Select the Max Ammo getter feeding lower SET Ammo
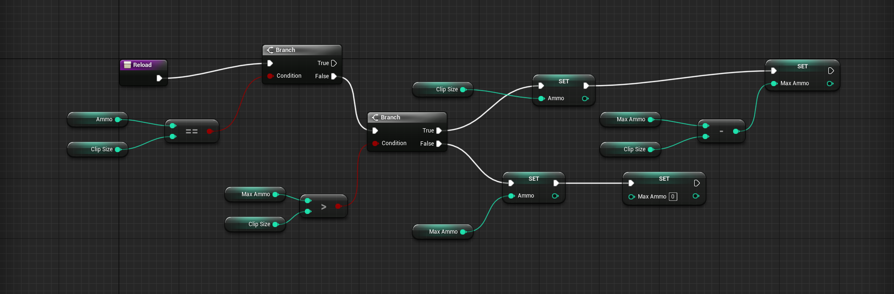Viewport: 894px width, 294px height. pos(443,232)
